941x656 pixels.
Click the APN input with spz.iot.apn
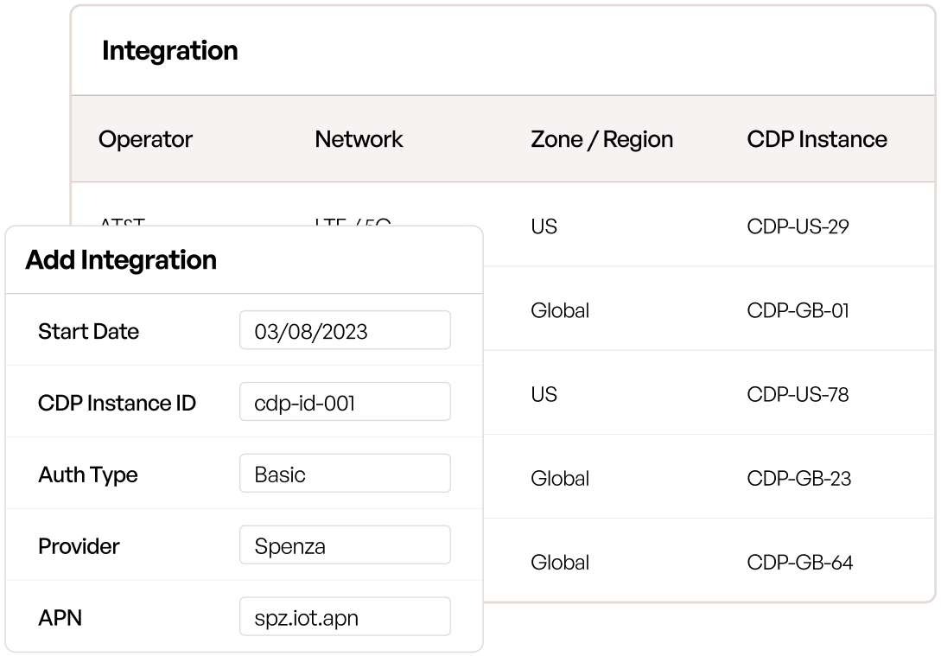coord(345,618)
